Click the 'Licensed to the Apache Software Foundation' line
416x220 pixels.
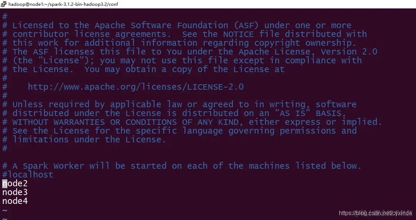(x=177, y=25)
